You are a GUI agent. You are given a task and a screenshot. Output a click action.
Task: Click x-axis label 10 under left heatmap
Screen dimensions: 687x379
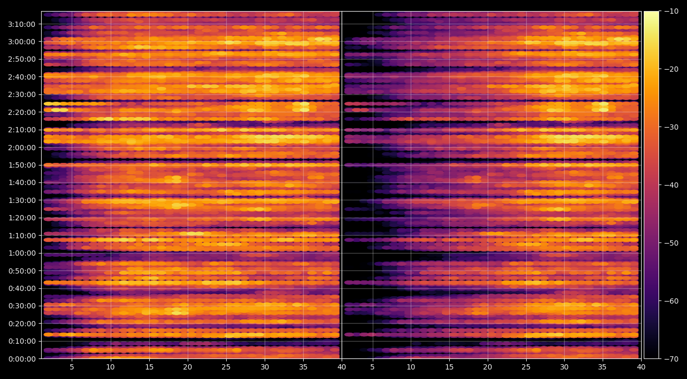(110, 367)
